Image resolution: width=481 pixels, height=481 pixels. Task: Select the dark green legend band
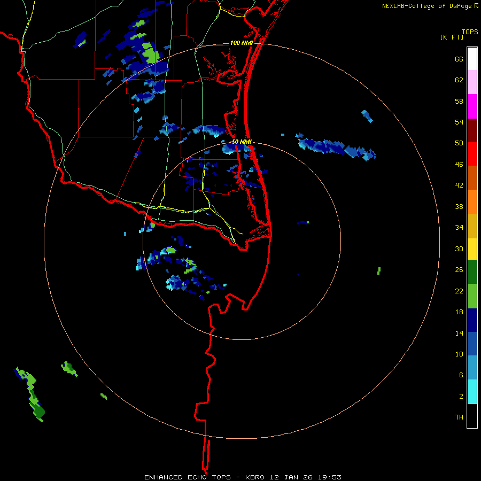point(472,272)
